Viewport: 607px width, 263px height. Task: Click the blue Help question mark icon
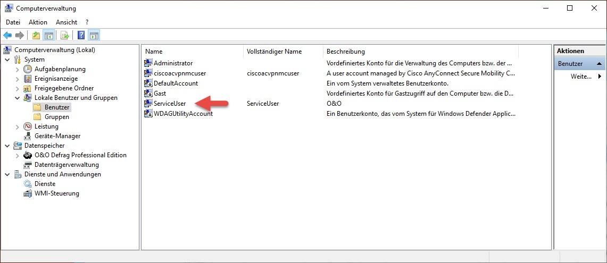pyautogui.click(x=81, y=36)
